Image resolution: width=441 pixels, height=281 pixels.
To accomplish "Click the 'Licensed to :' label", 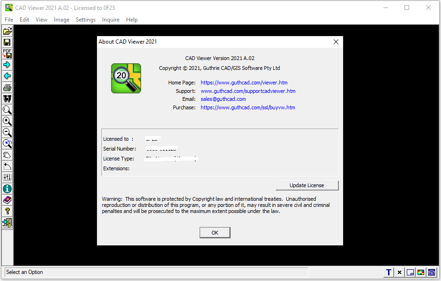I will point(118,139).
